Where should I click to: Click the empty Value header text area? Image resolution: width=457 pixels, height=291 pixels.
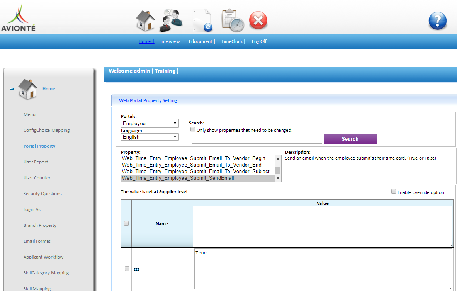click(322, 226)
